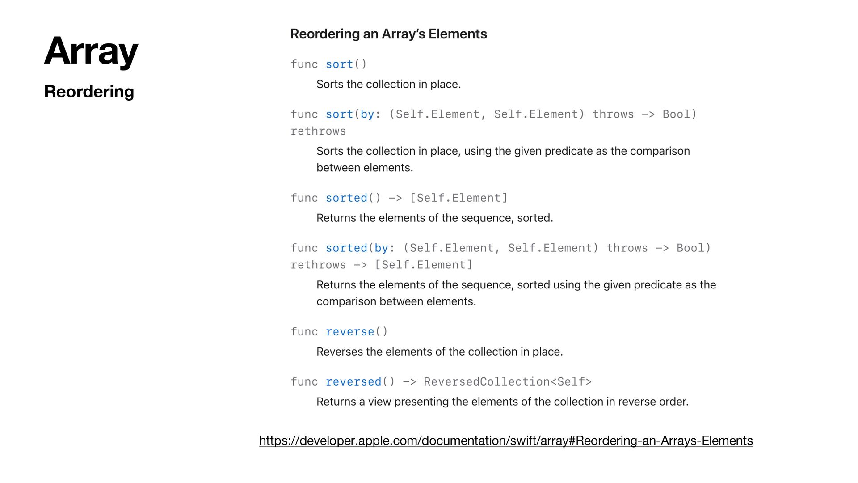Screen dimensions: 858x483
Task: Click the 'Reordering' subtitle text
Action: pos(89,92)
